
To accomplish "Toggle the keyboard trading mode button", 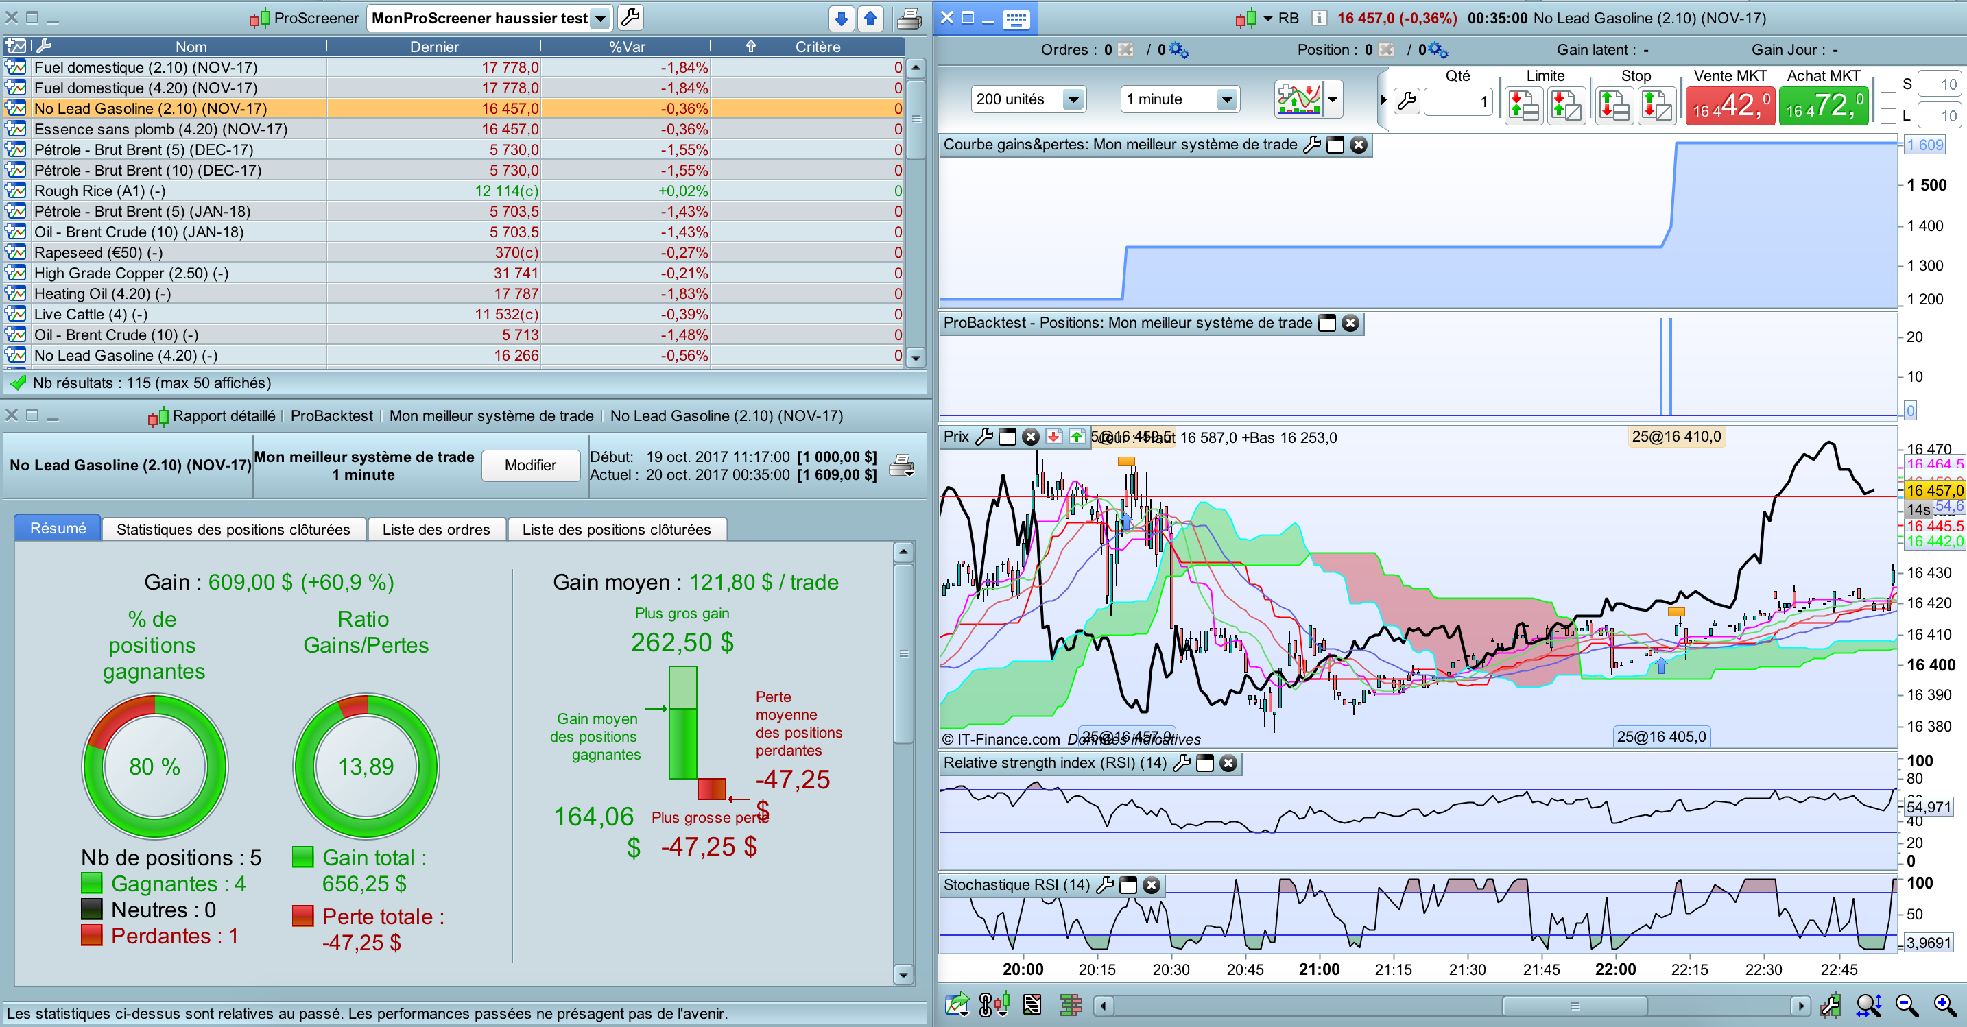I will point(1016,19).
